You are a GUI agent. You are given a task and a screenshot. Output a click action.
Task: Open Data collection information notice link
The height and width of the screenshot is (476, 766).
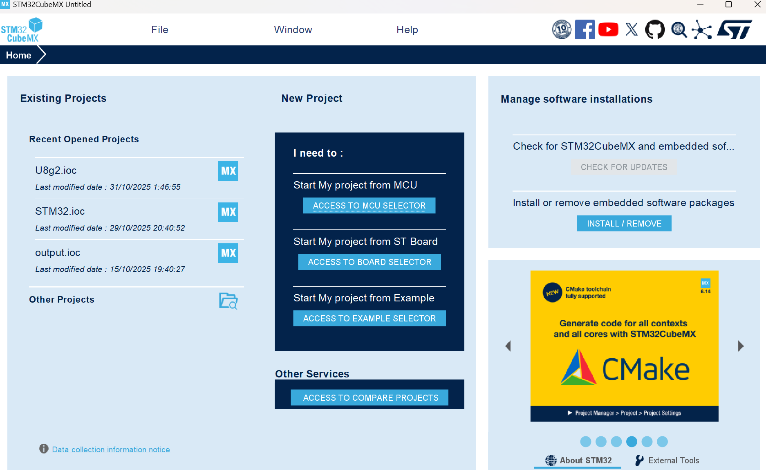tap(111, 449)
